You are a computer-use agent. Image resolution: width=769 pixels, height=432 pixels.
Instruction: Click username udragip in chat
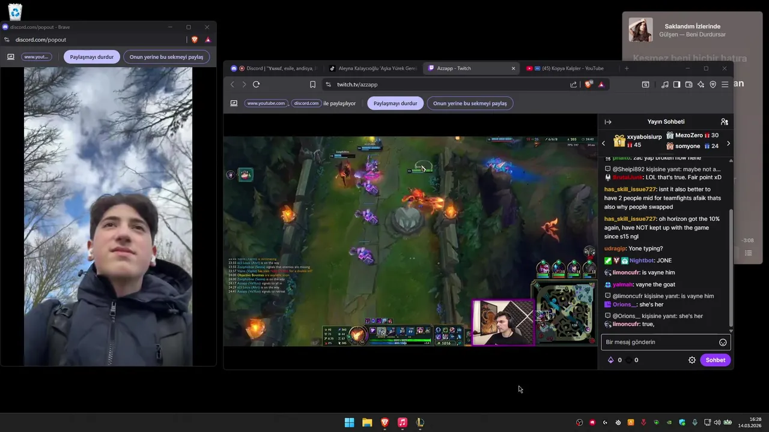tap(615, 248)
